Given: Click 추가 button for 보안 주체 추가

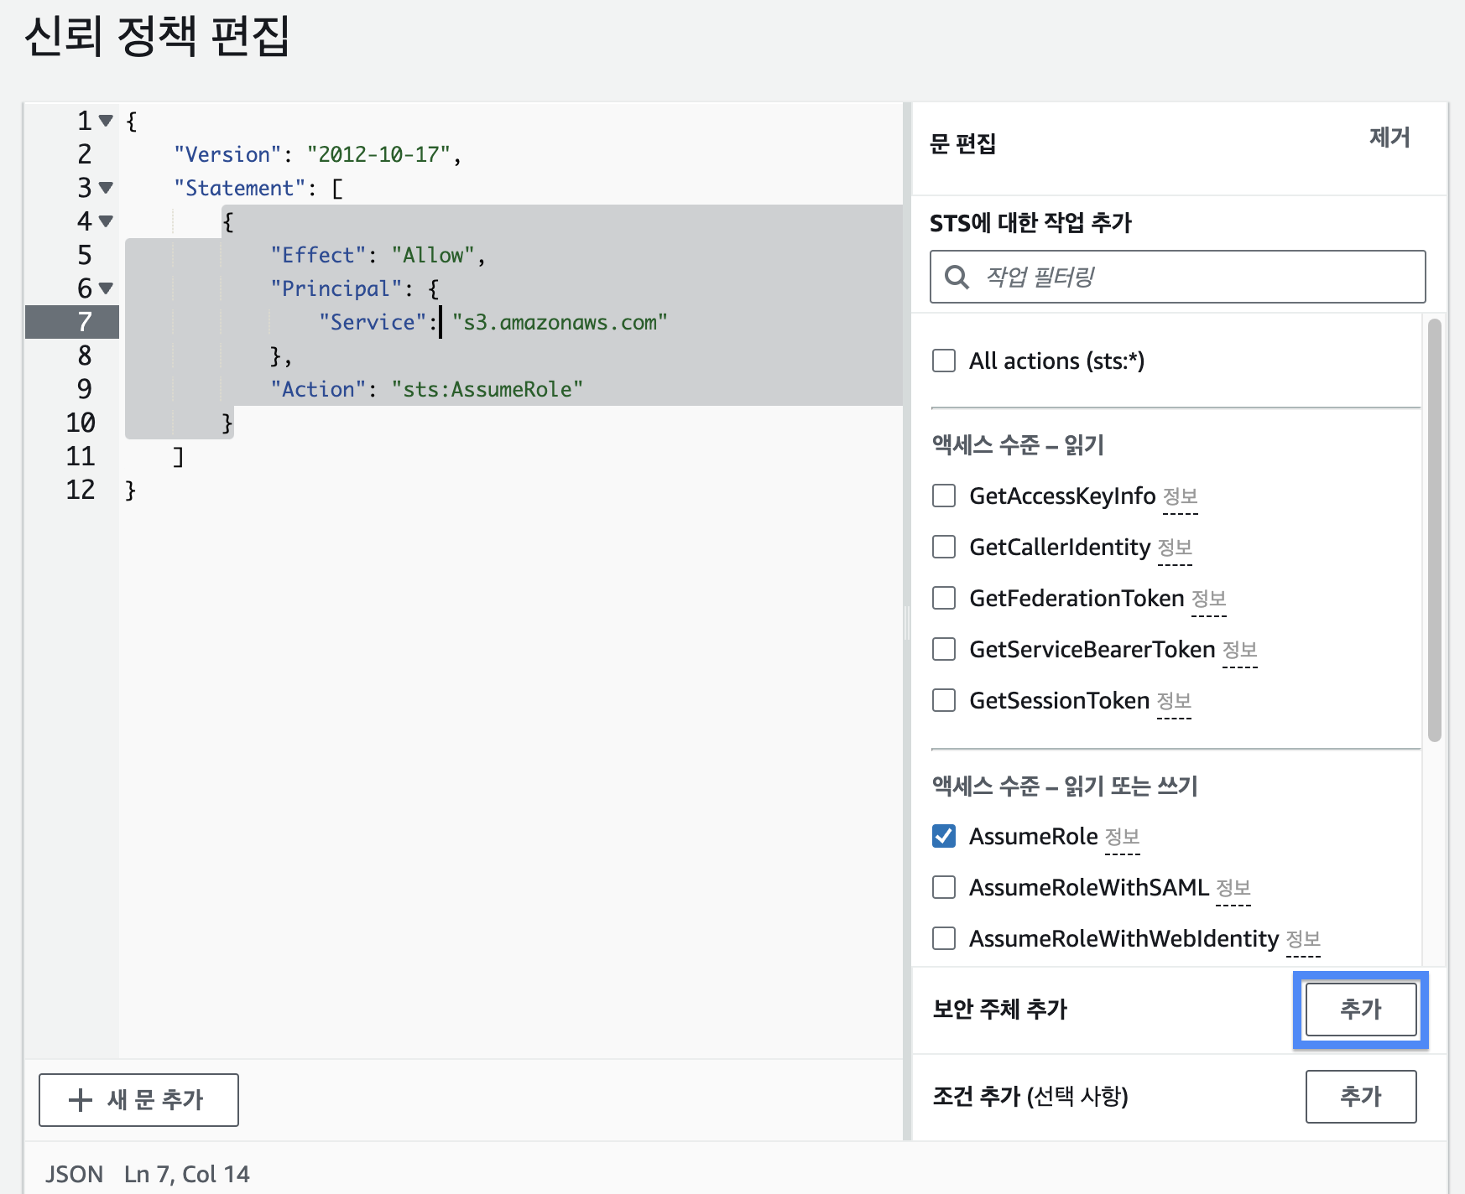Looking at the screenshot, I should (x=1360, y=1010).
